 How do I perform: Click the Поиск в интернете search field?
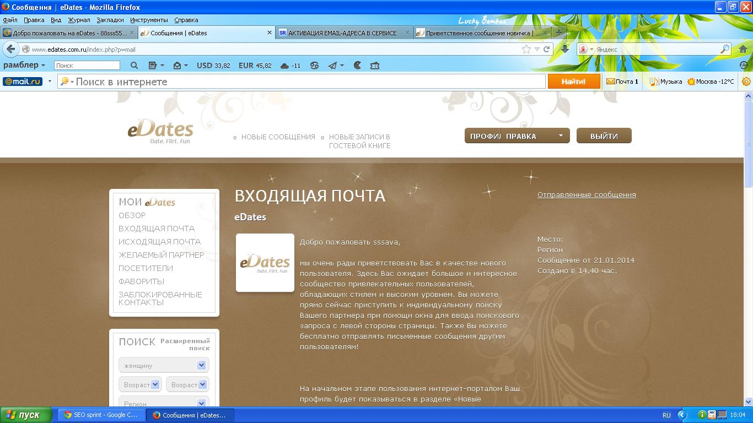pos(302,82)
